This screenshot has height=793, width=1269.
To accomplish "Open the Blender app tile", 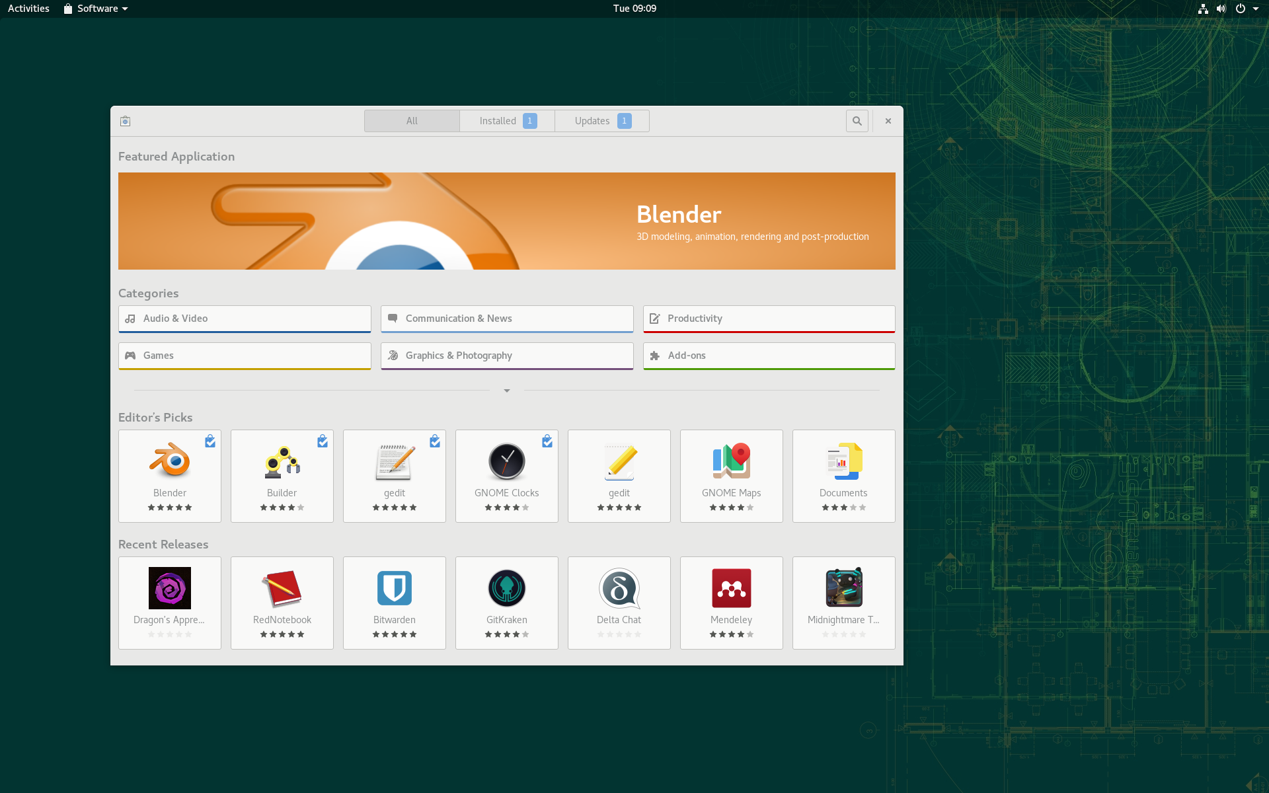I will 170,476.
